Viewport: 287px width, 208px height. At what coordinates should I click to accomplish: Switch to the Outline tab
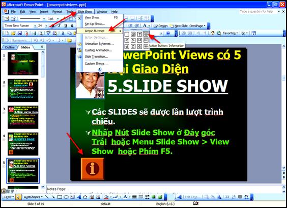pyautogui.click(x=10, y=47)
